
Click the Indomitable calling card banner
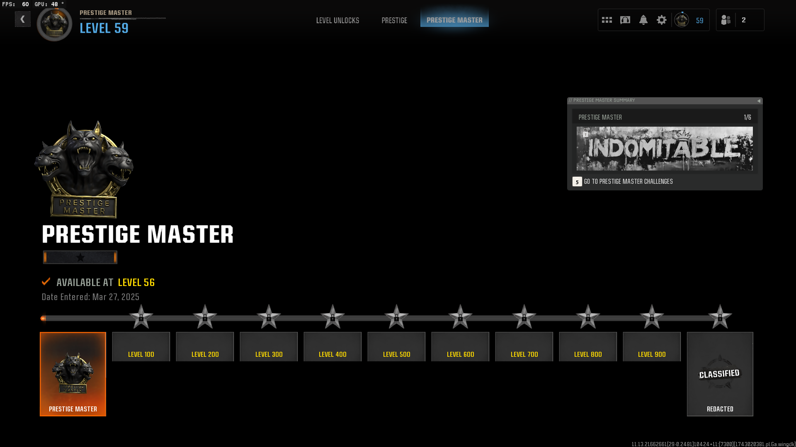(665, 149)
